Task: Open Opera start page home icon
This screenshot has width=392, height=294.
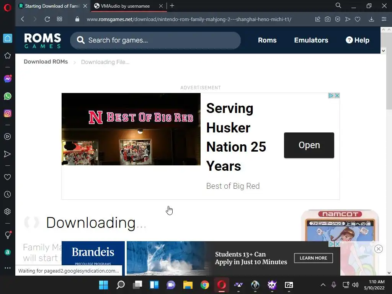Action: click(8, 38)
